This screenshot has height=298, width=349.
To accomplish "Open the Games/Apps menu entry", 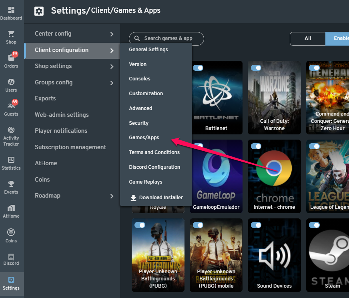I will 144,138.
